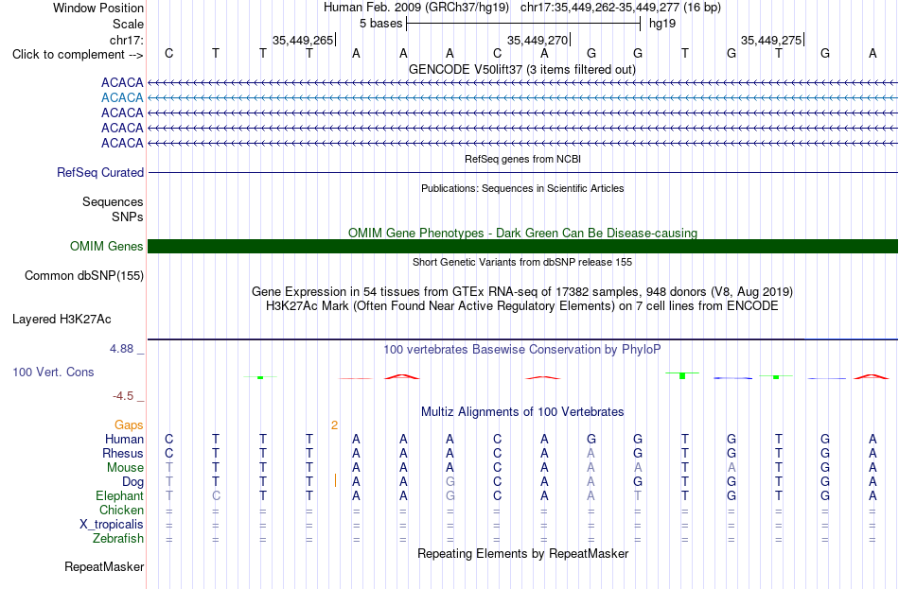
Task: Select the Chicken species label
Action: tap(121, 510)
